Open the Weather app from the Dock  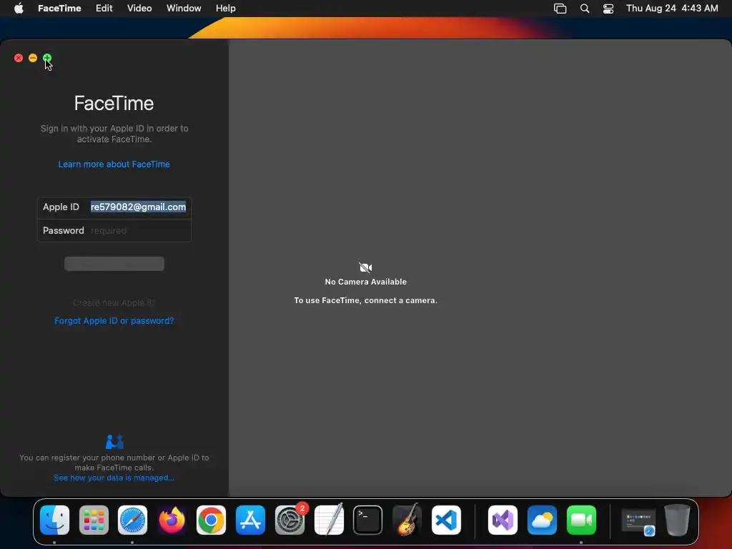[542, 520]
